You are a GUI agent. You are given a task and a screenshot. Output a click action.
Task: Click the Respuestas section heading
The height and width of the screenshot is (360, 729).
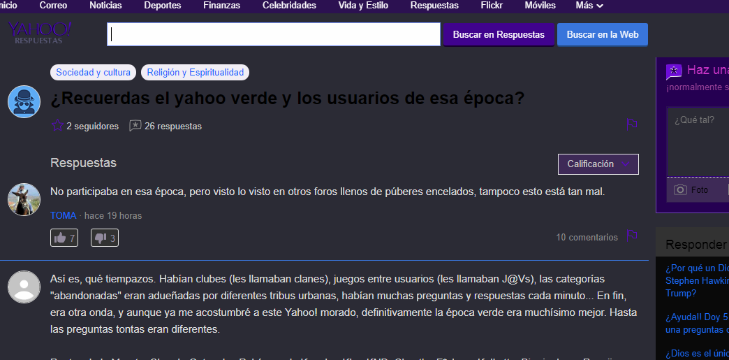(x=83, y=163)
